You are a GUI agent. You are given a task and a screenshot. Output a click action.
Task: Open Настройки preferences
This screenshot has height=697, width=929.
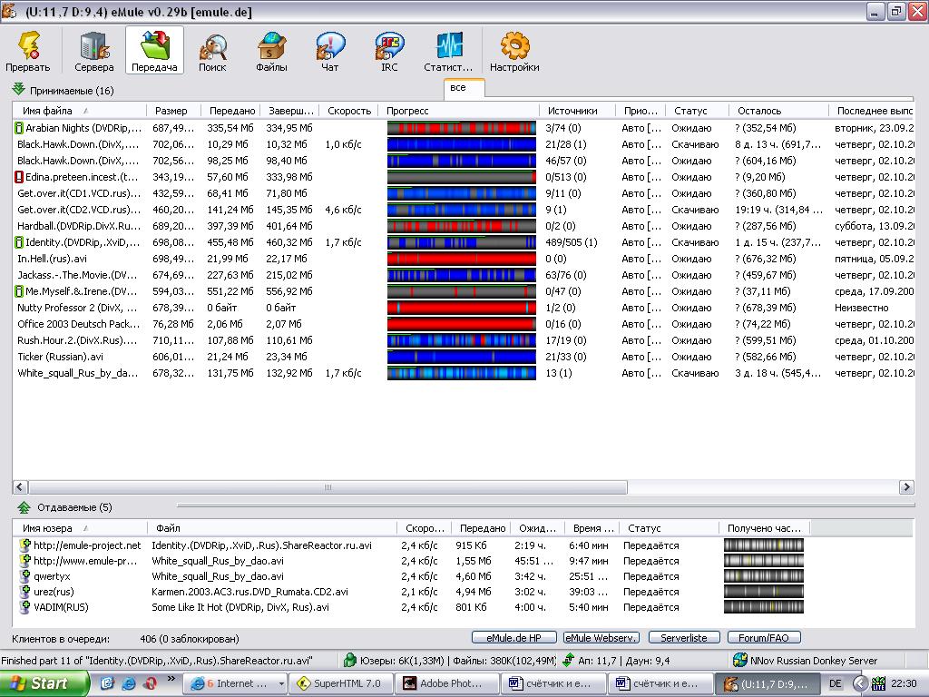[514, 50]
